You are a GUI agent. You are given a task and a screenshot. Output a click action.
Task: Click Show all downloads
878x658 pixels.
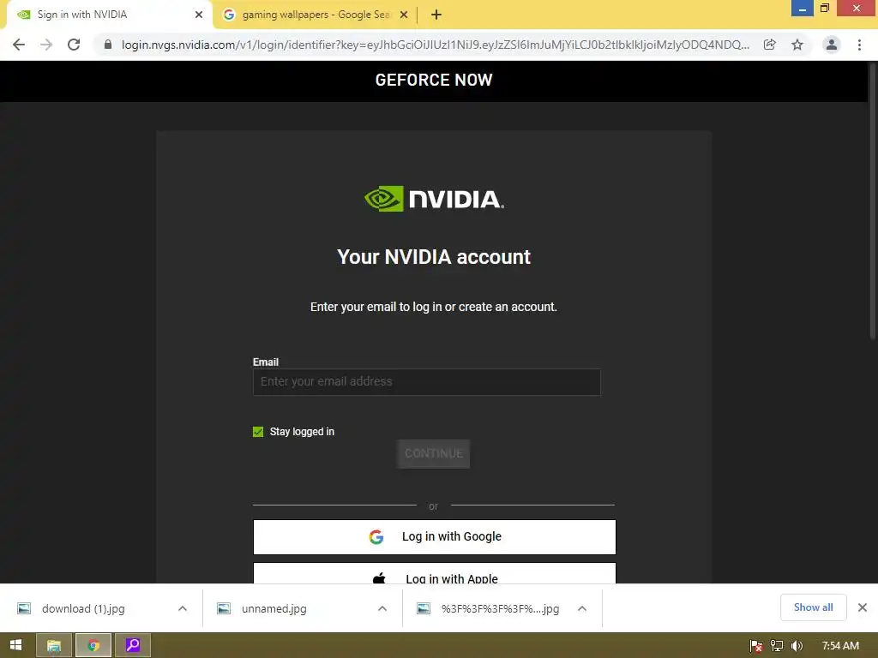813,607
